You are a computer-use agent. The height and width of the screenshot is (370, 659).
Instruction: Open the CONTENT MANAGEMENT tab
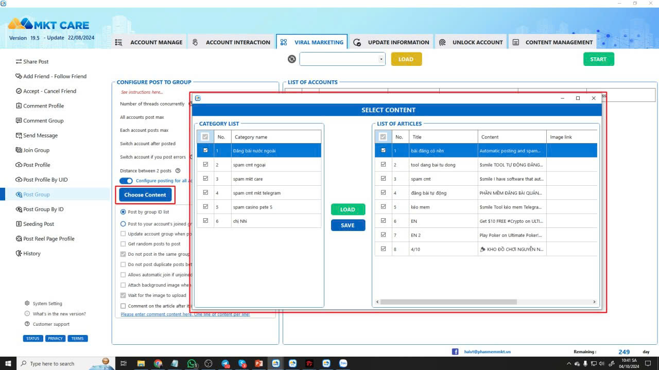coord(552,42)
